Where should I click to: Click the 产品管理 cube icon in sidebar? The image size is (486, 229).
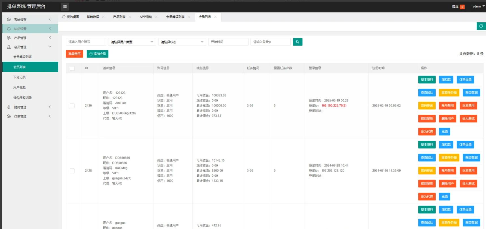point(9,38)
